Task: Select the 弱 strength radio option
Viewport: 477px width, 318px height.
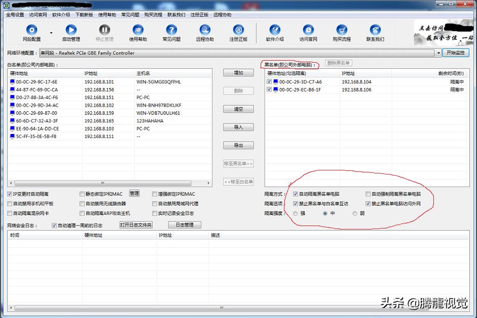Action: click(354, 213)
